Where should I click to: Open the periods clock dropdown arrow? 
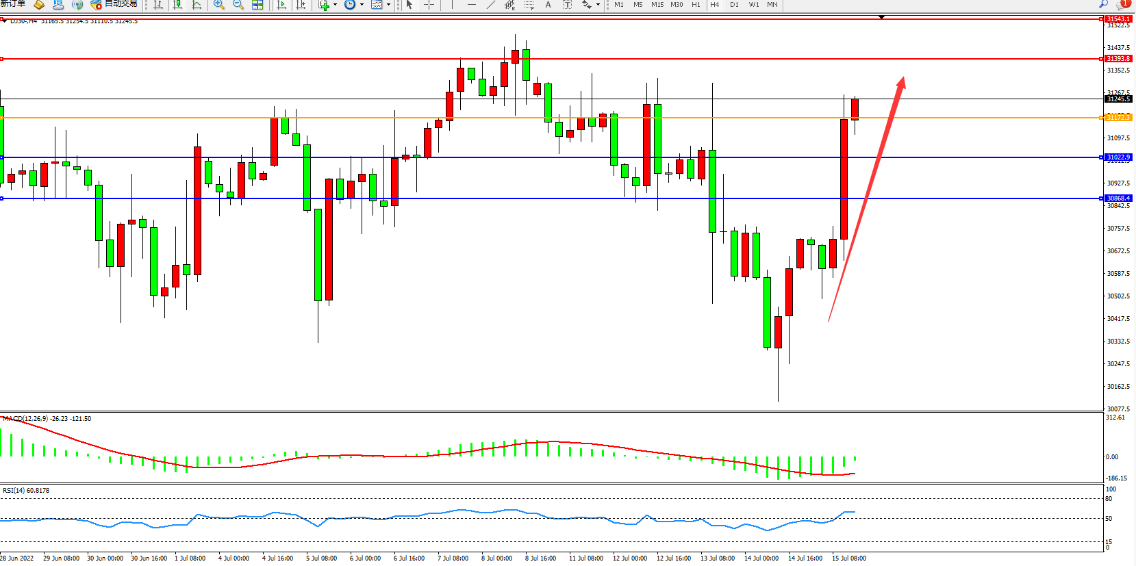[362, 5]
